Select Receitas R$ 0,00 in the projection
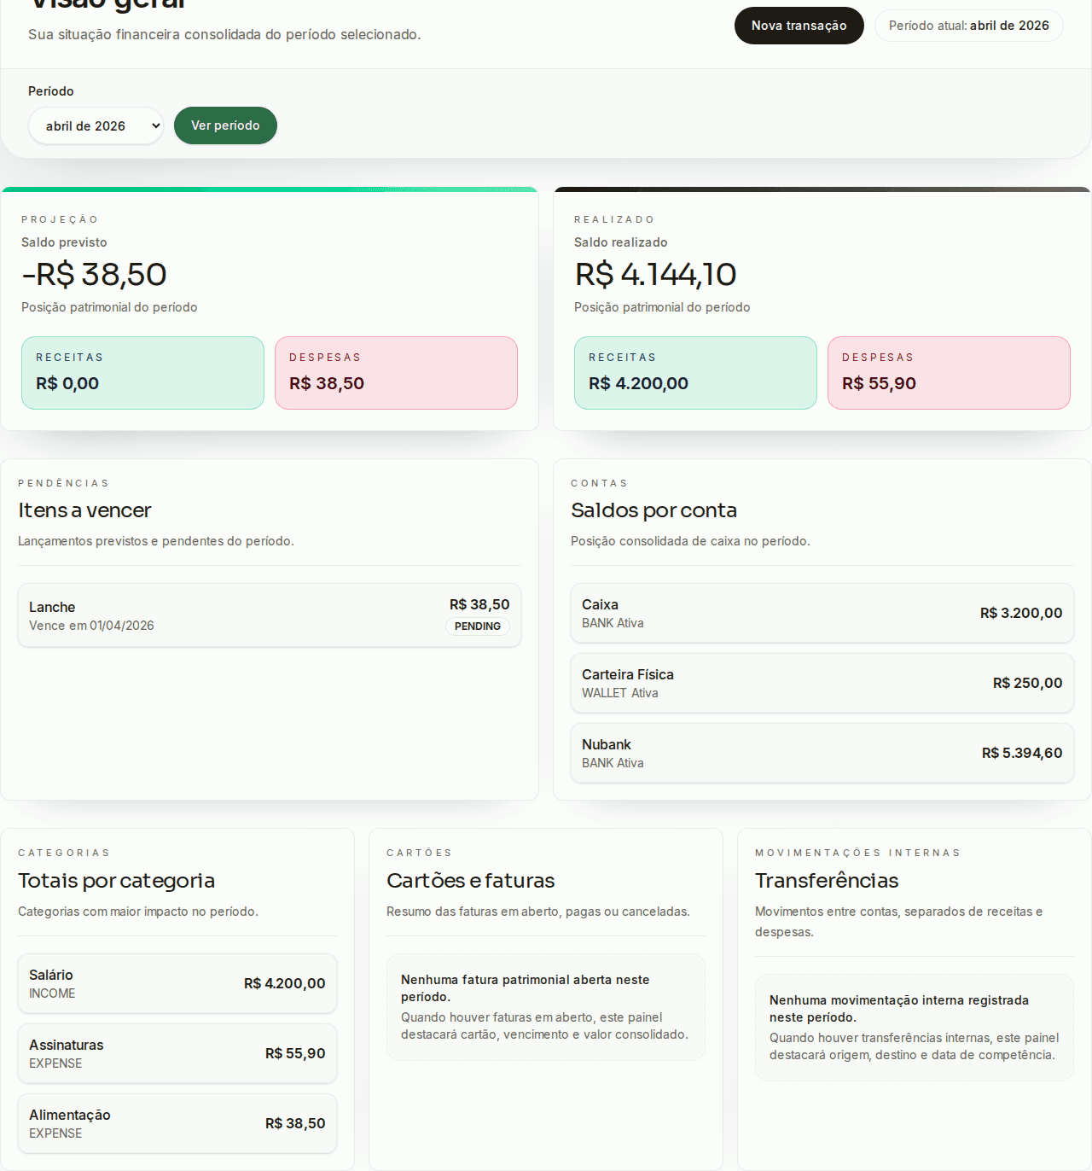The height and width of the screenshot is (1171, 1092). tap(142, 372)
